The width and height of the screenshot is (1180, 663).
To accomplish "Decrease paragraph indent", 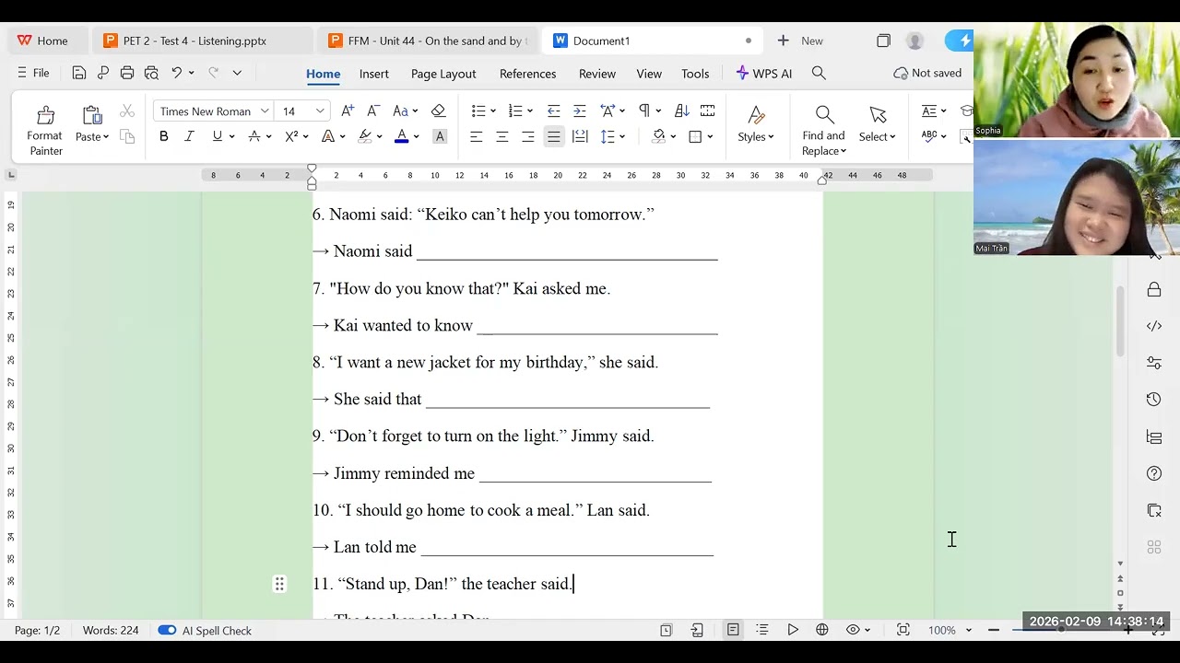I will click(553, 110).
